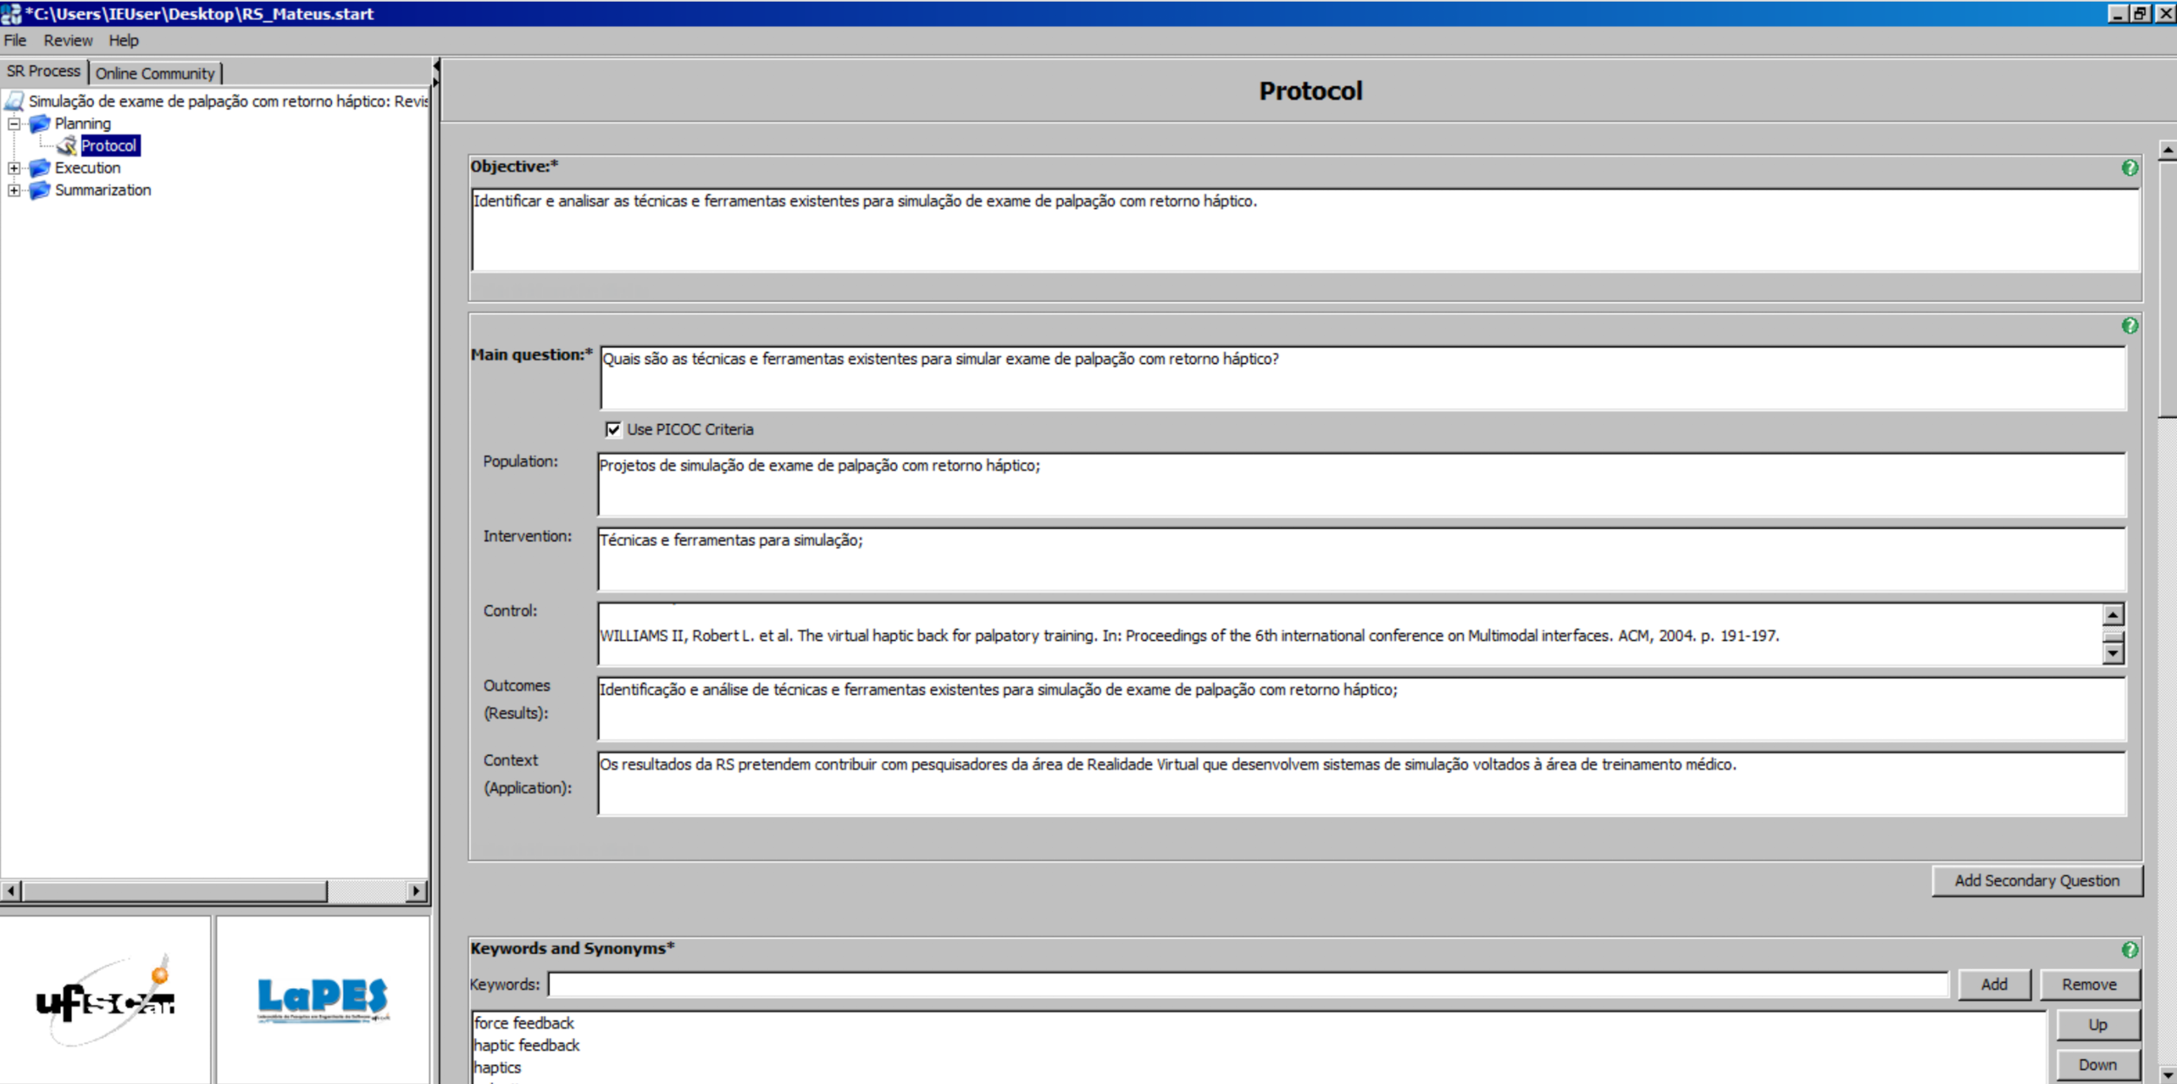Screen dimensions: 2177x1084
Task: Click the Keywords and Synonyms help icon
Action: (2129, 950)
